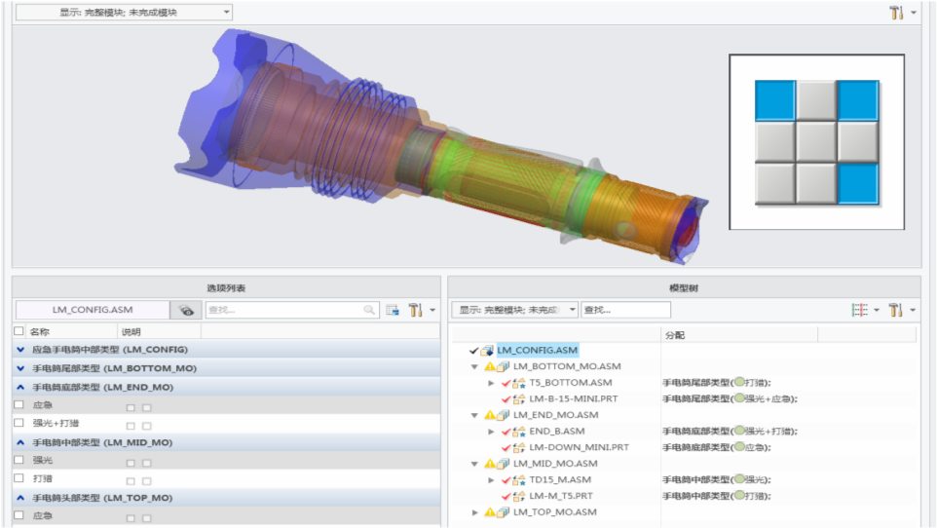This screenshot has height=528, width=937.
Task: Click the option list filter icon beside search box
Action: (392, 310)
